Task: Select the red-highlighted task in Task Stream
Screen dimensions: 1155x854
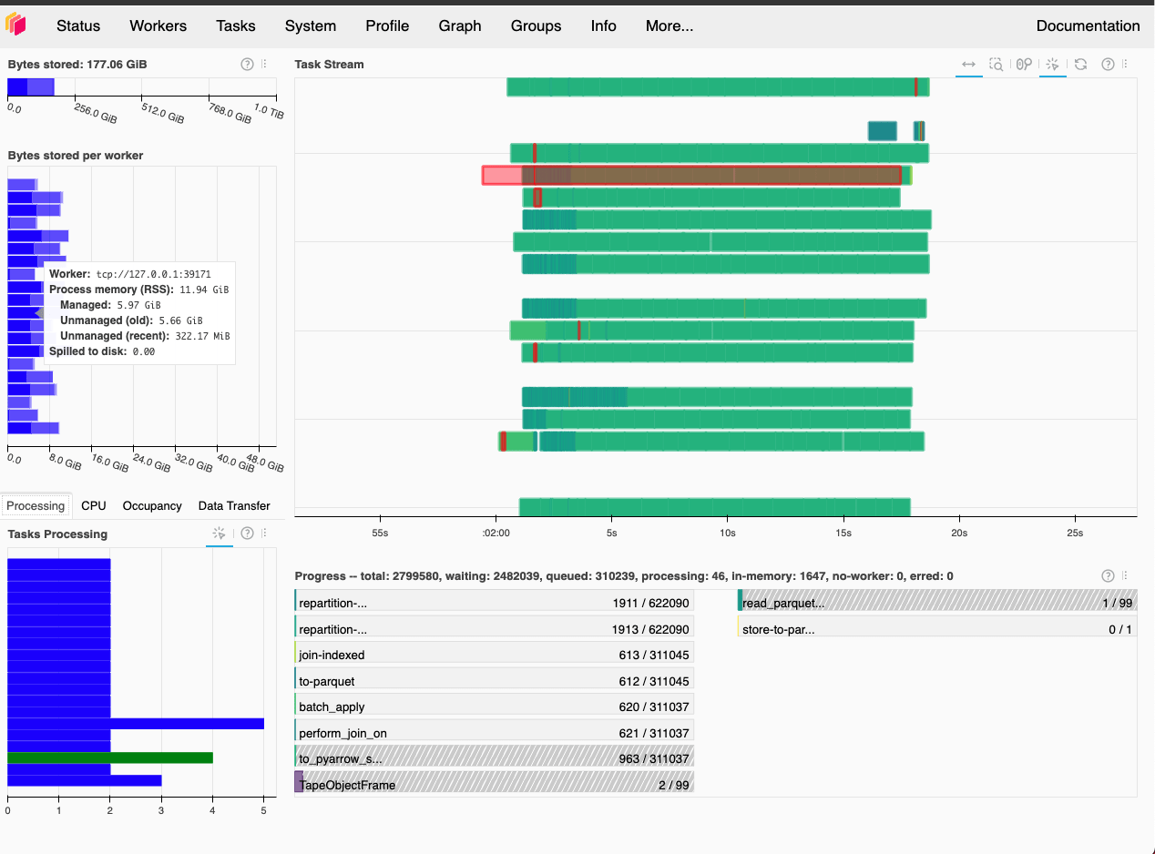Action: click(x=691, y=176)
